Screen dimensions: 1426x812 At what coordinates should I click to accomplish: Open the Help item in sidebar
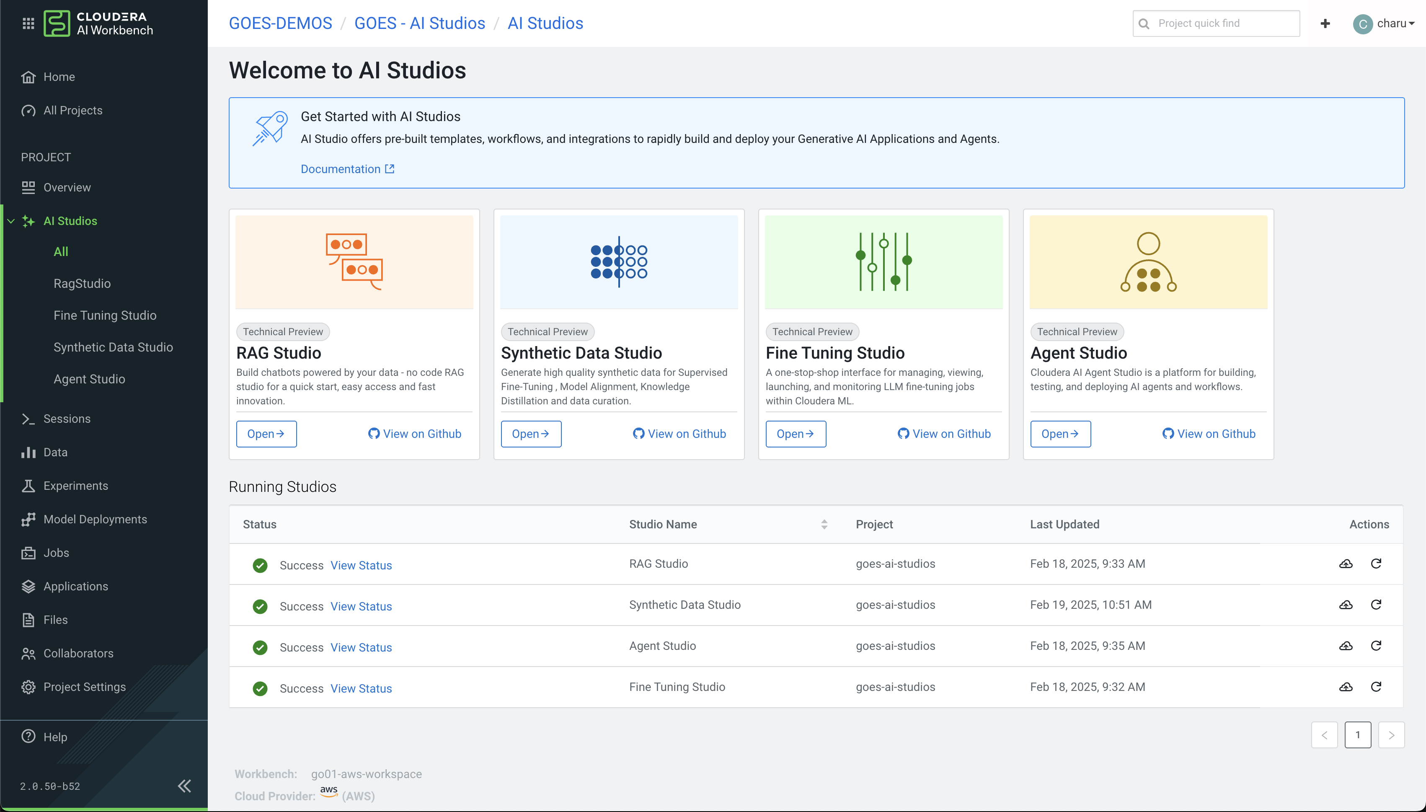[x=54, y=737]
